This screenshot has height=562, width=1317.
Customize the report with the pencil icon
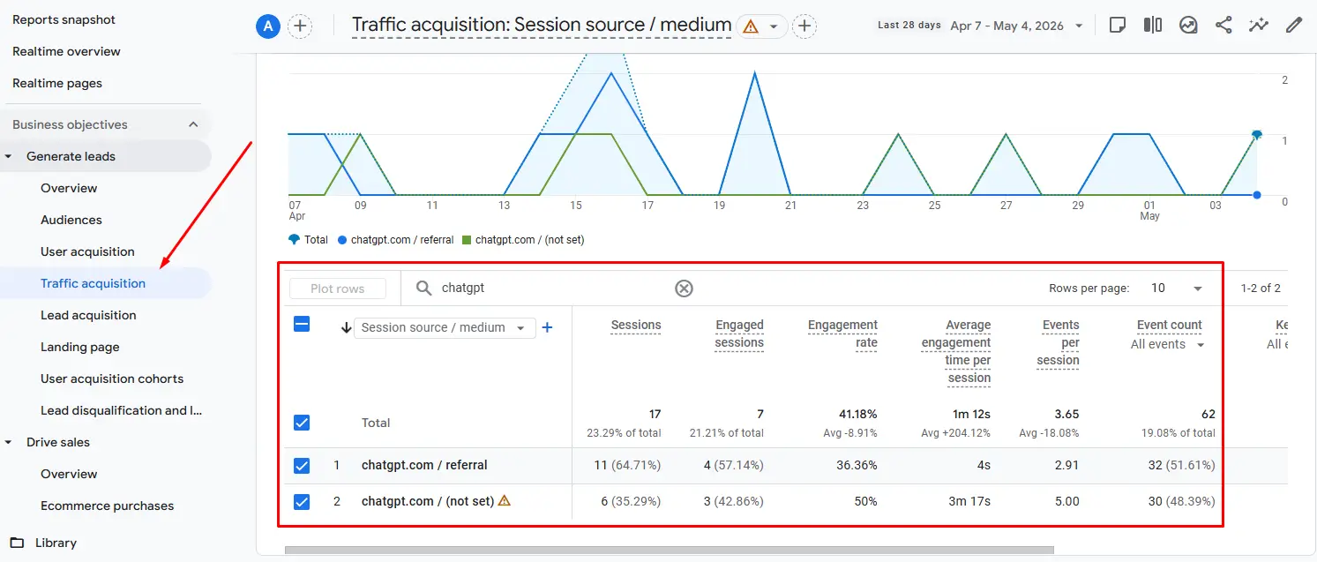(1294, 26)
